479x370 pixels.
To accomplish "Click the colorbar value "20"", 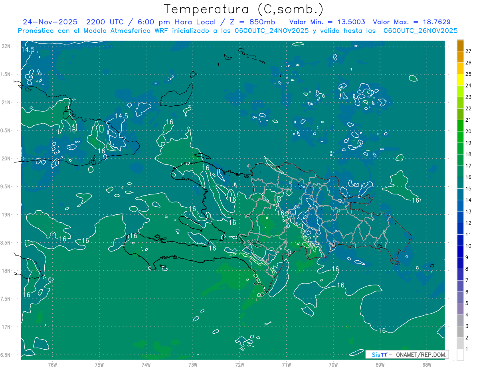I will point(469,131).
